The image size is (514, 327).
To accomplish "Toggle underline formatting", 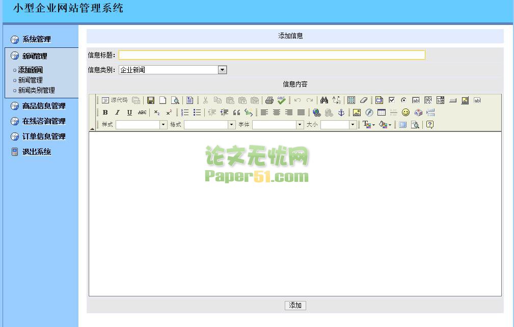I will click(x=129, y=113).
